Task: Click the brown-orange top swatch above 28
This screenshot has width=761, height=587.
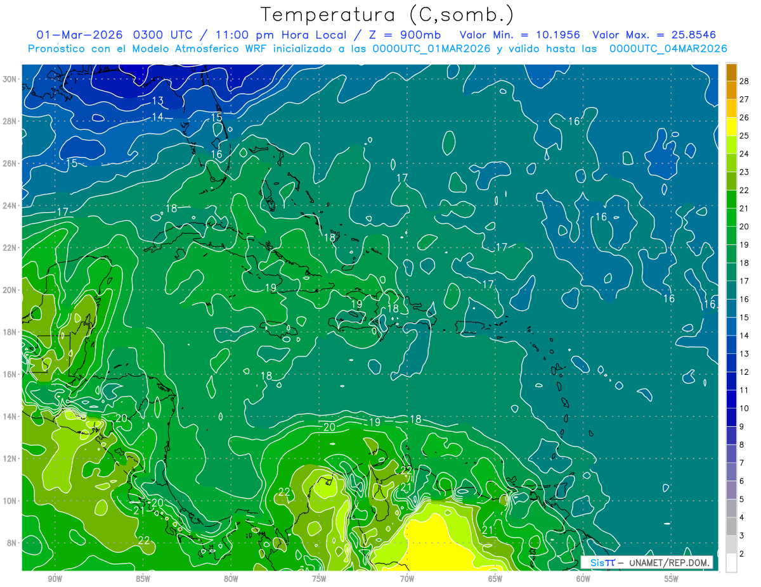Action: (731, 72)
